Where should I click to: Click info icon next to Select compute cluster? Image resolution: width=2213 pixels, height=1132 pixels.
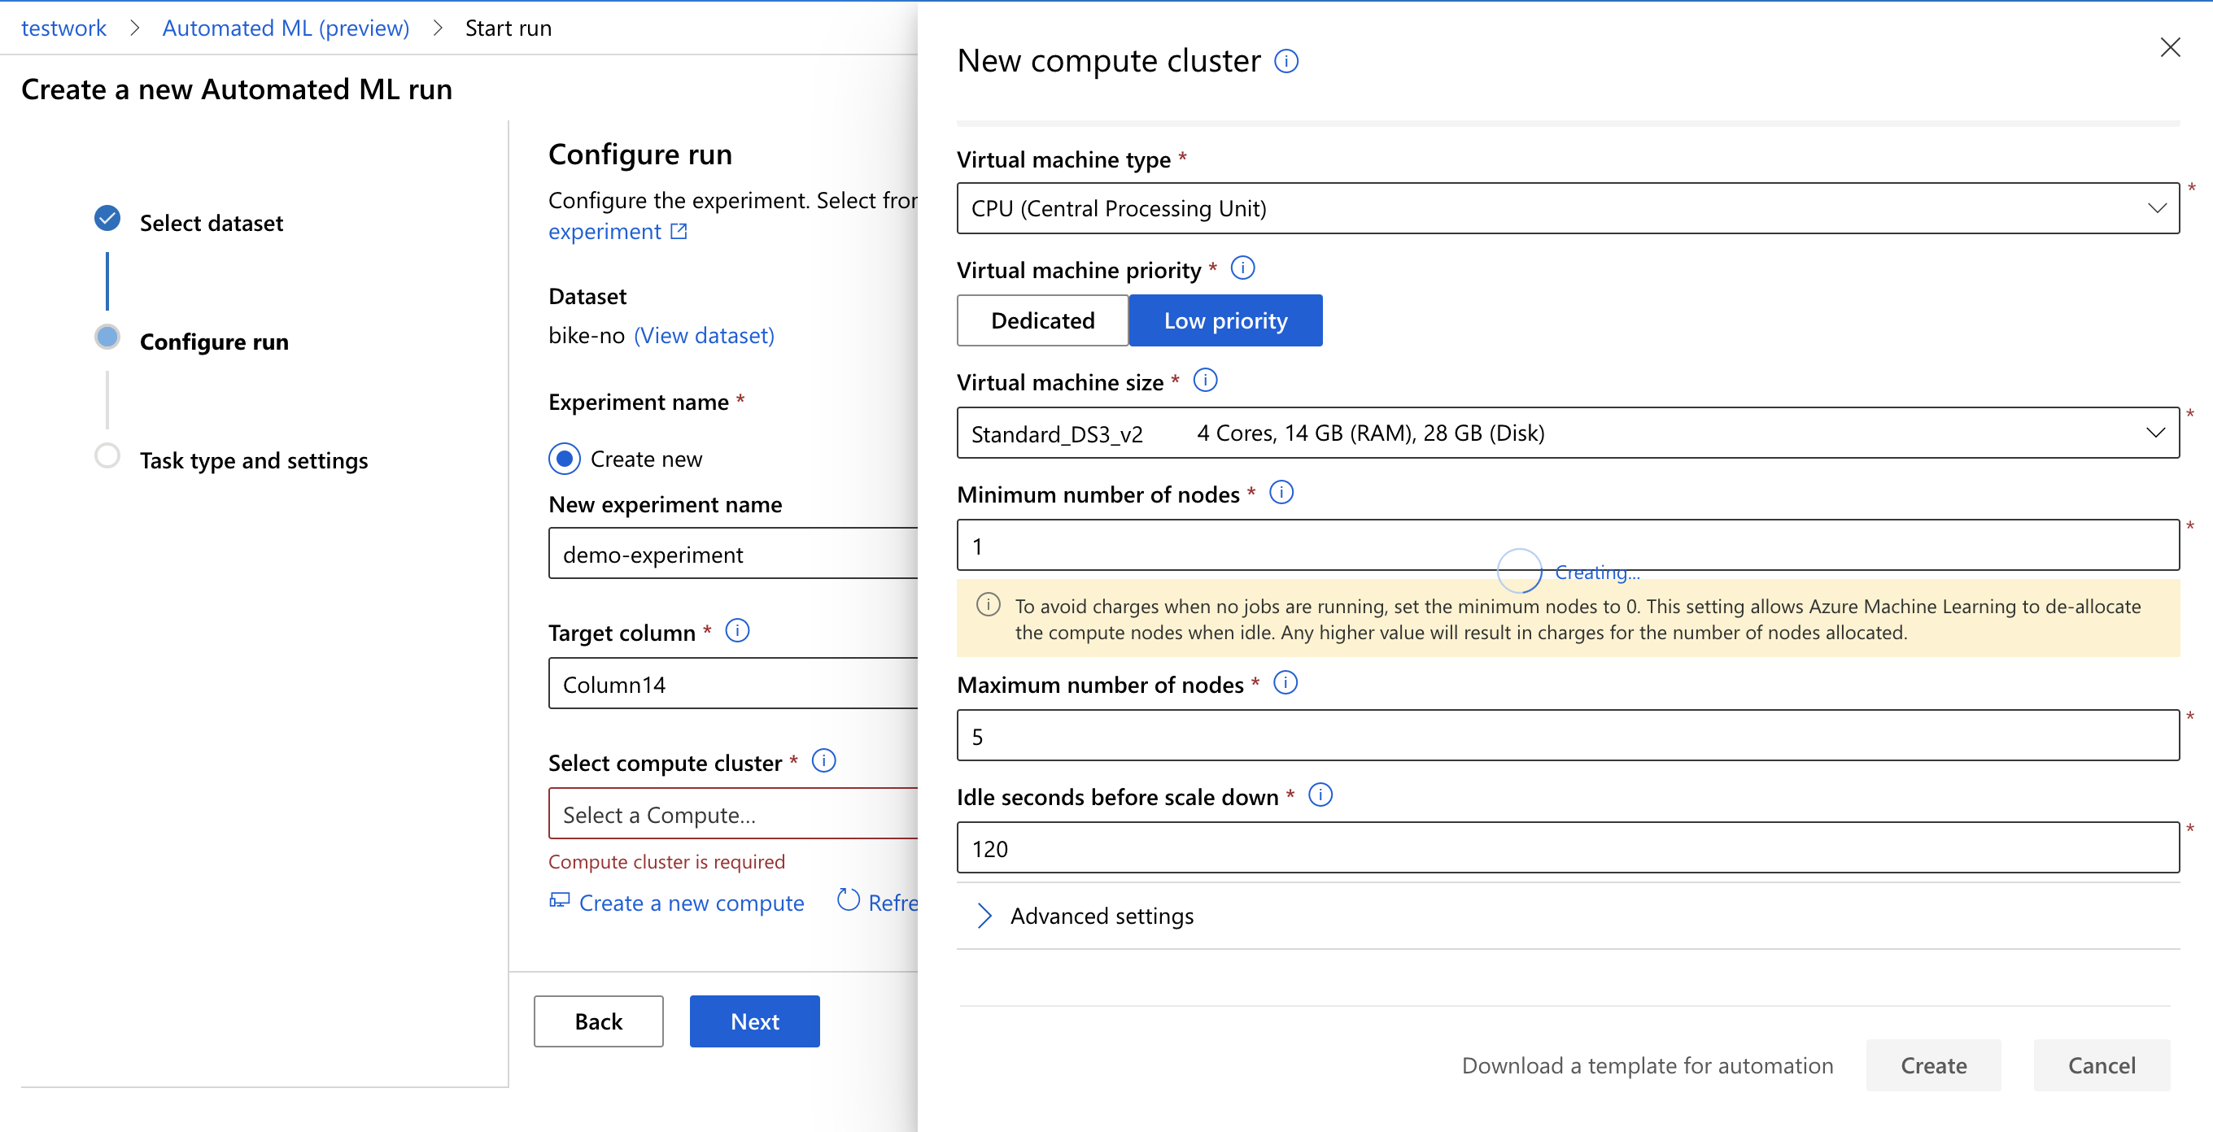pyautogui.click(x=823, y=761)
